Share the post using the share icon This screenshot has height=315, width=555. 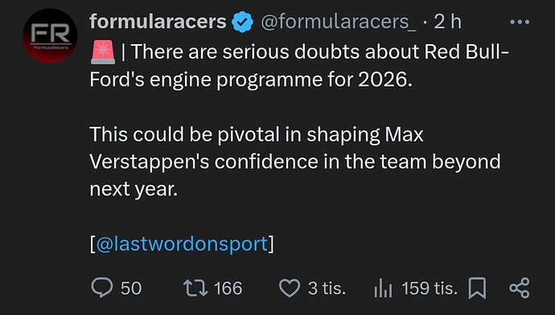coord(520,288)
